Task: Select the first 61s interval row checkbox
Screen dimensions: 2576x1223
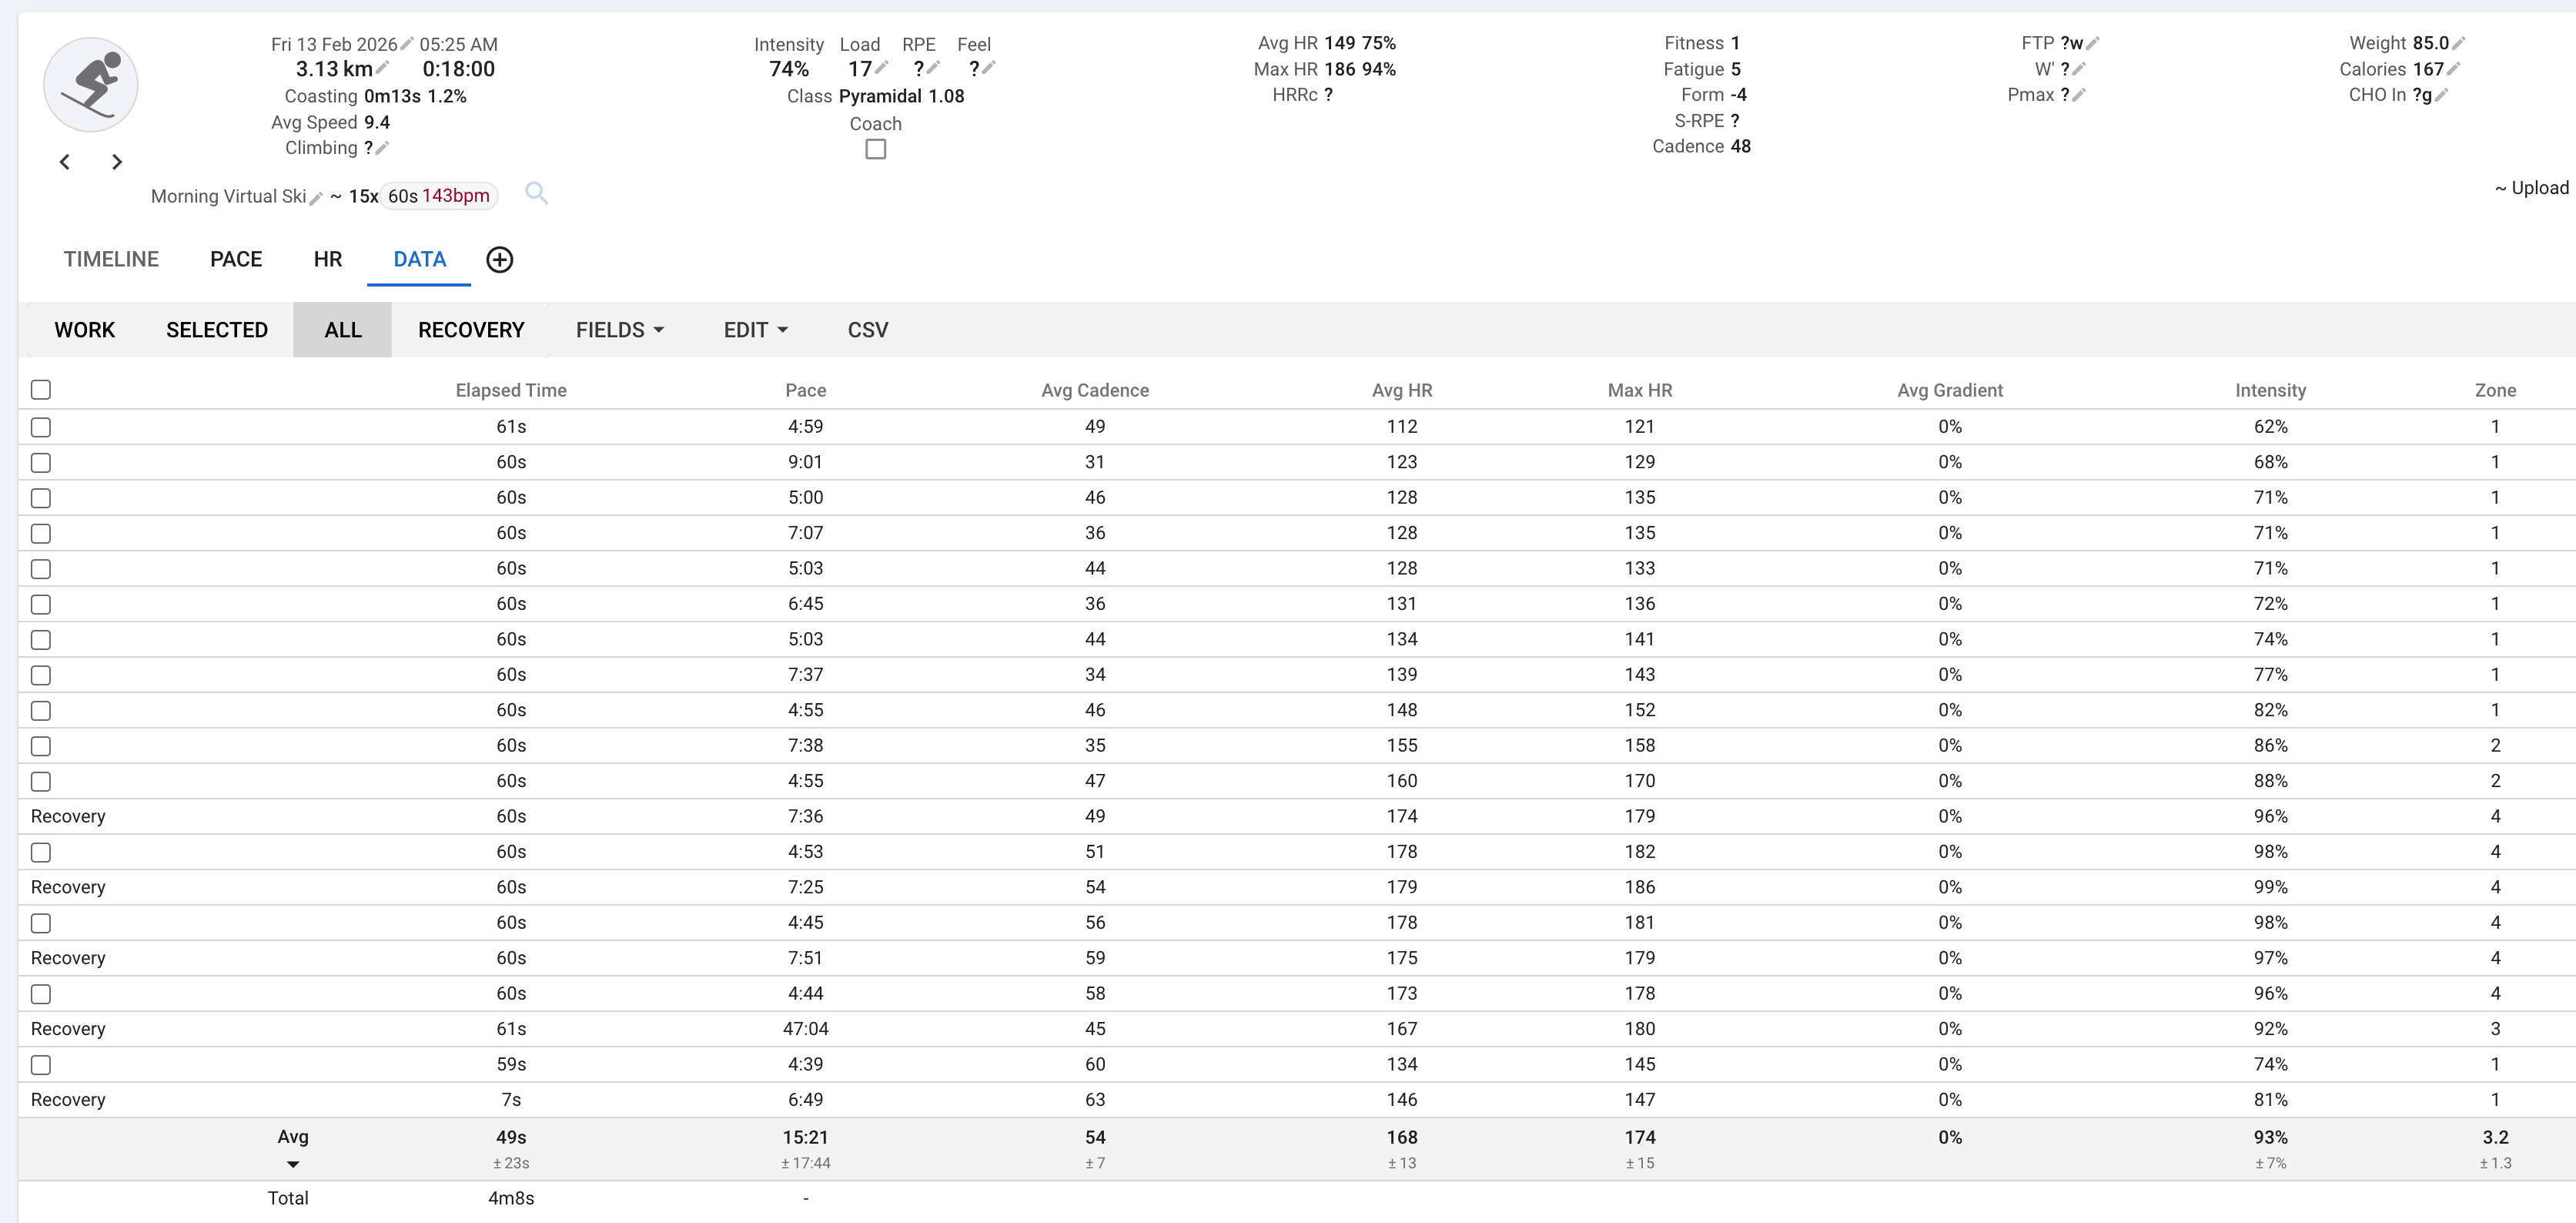Action: pyautogui.click(x=41, y=427)
